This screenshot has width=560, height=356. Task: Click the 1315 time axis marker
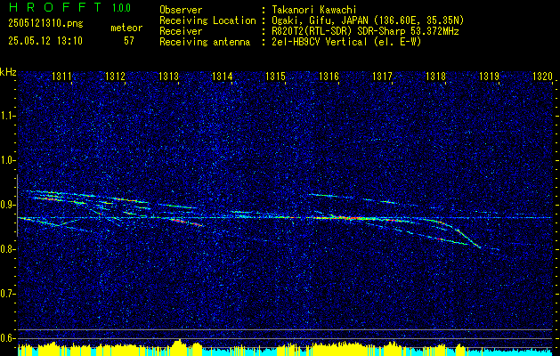(275, 76)
